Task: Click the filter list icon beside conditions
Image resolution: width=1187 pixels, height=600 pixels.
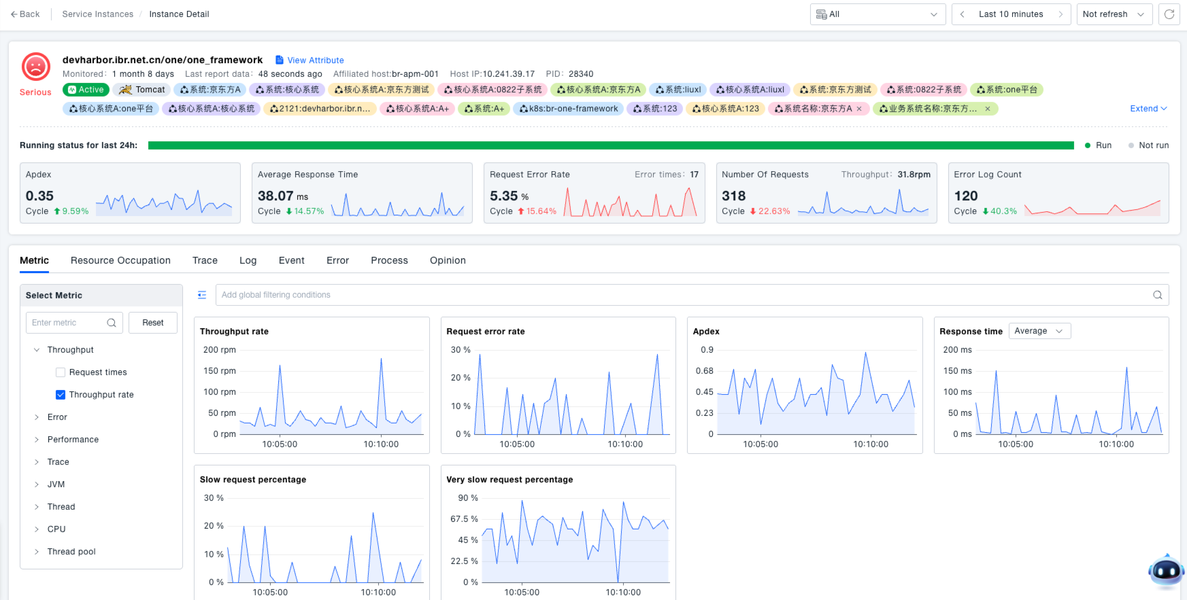Action: click(202, 295)
